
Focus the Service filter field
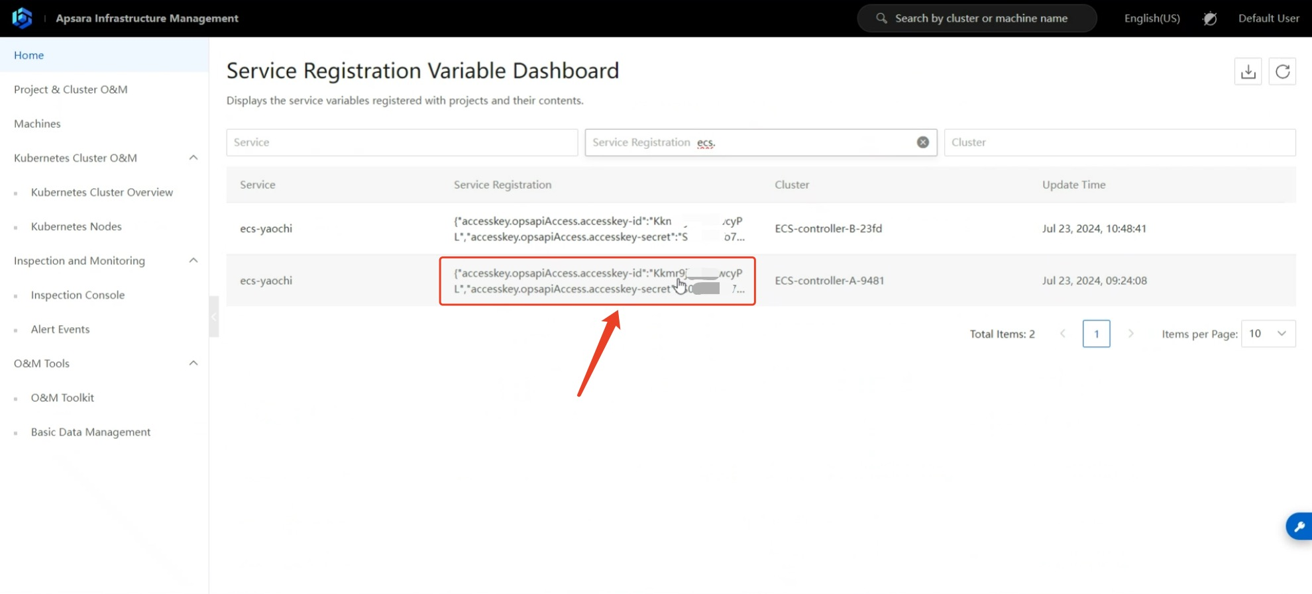402,142
